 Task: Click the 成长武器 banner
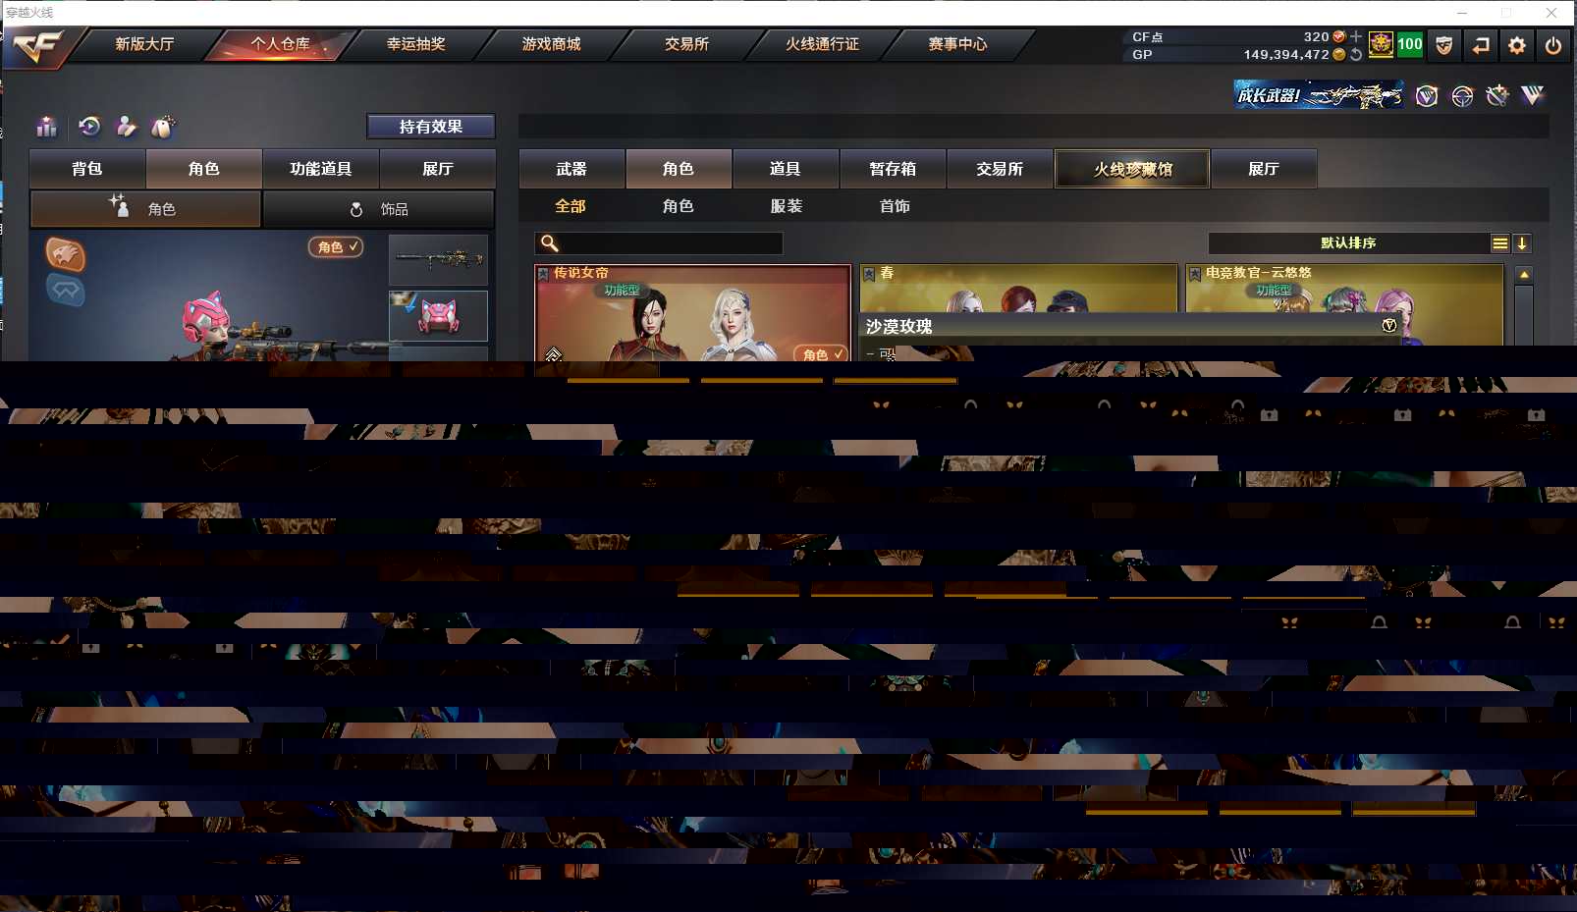coord(1318,95)
